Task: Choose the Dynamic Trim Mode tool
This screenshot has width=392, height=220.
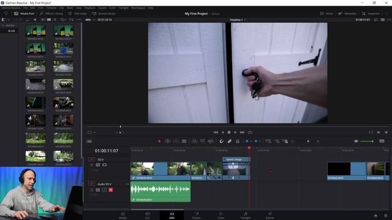Action: (176, 141)
